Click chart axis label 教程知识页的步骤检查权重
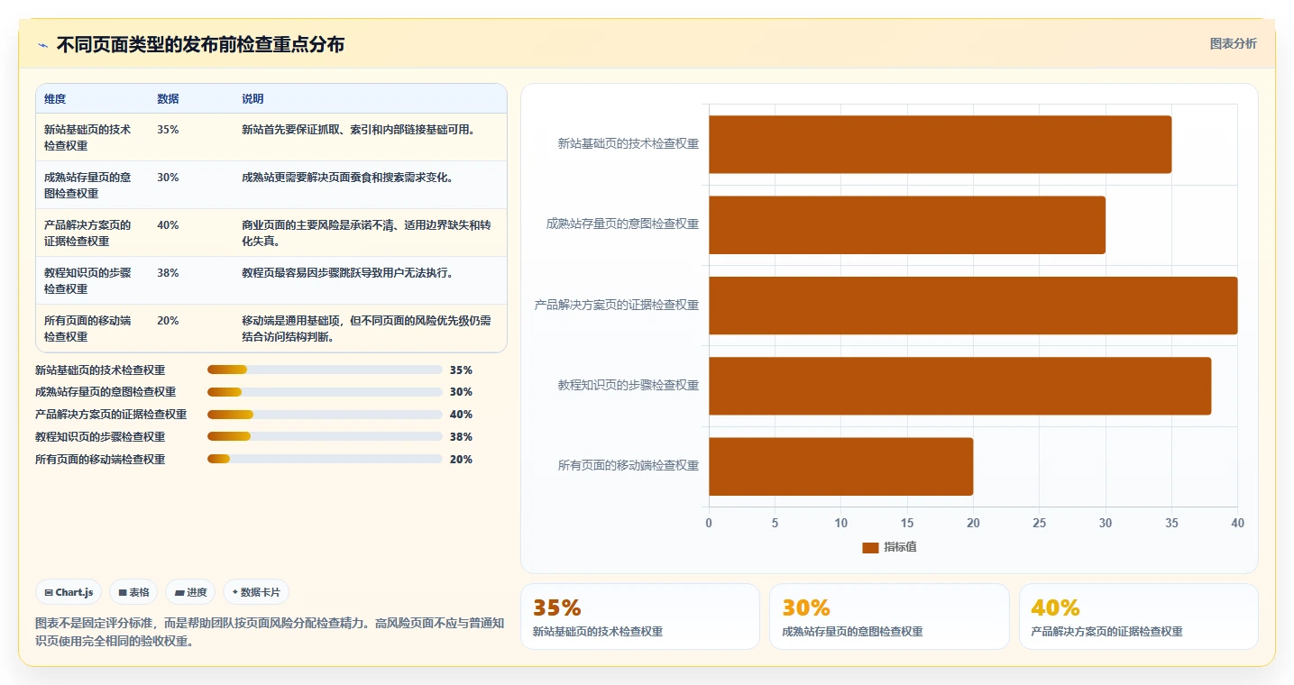The height and width of the screenshot is (685, 1294). [629, 385]
